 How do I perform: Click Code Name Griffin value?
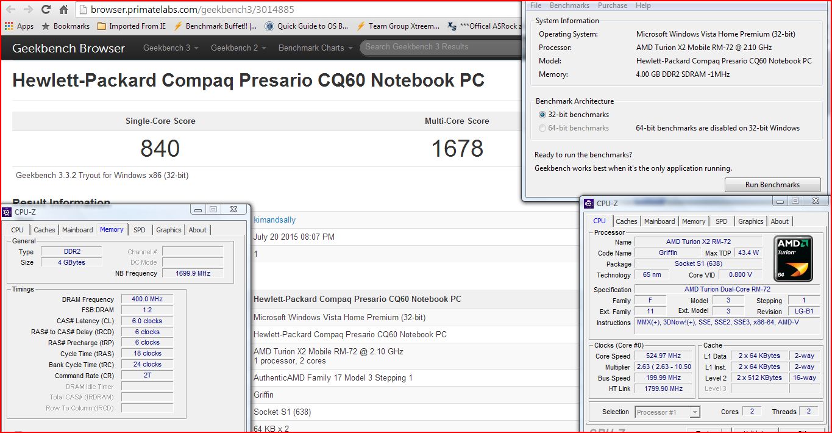coord(667,252)
